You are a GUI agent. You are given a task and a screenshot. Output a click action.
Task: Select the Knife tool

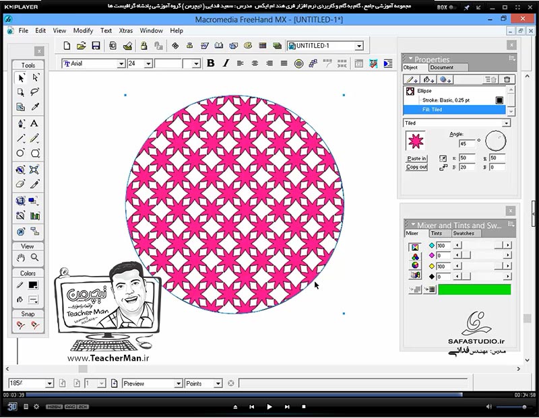(x=34, y=184)
